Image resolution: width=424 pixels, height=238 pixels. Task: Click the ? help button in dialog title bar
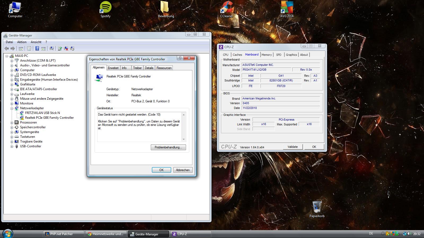(180, 58)
